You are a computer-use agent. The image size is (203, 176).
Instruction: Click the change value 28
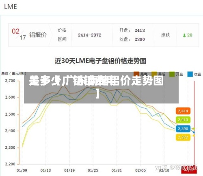(190, 35)
